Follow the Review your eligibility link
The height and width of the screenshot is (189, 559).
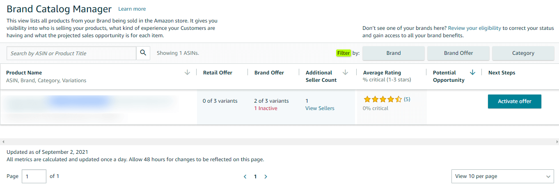[474, 28]
